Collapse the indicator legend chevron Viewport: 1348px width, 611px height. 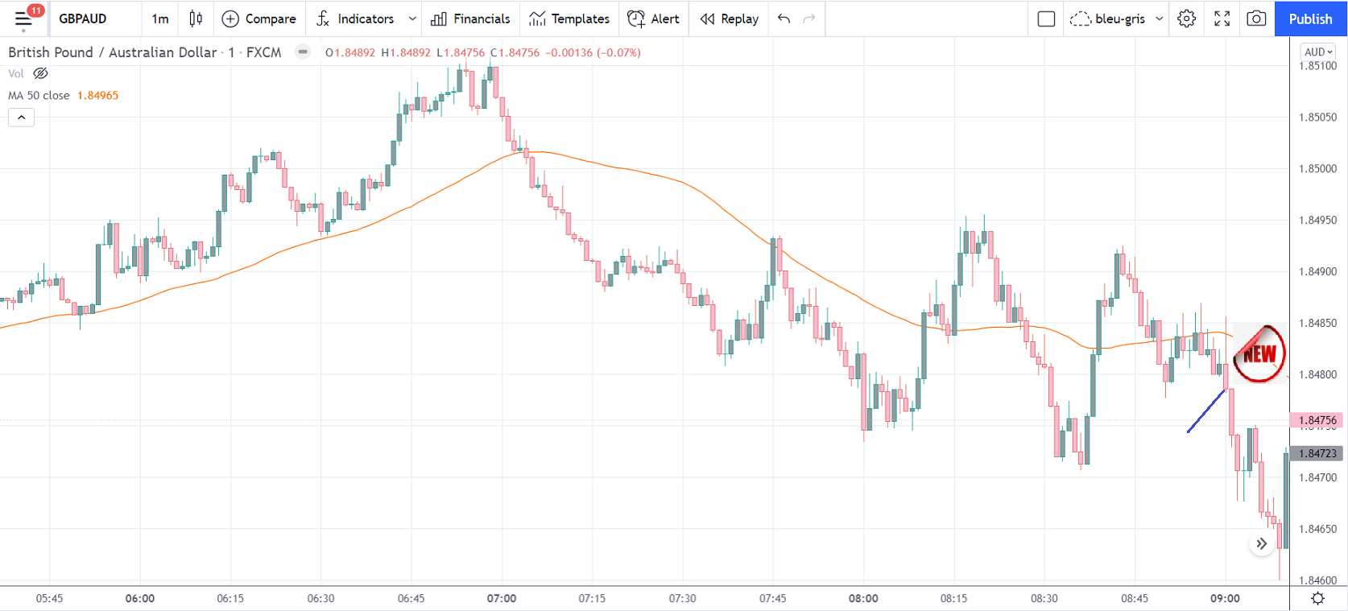click(x=22, y=118)
